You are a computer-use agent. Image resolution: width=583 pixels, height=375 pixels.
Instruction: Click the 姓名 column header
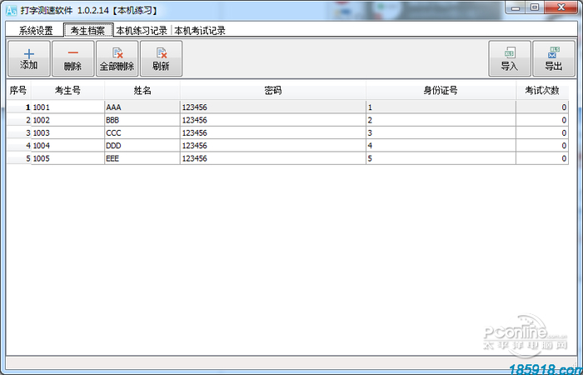pos(142,90)
